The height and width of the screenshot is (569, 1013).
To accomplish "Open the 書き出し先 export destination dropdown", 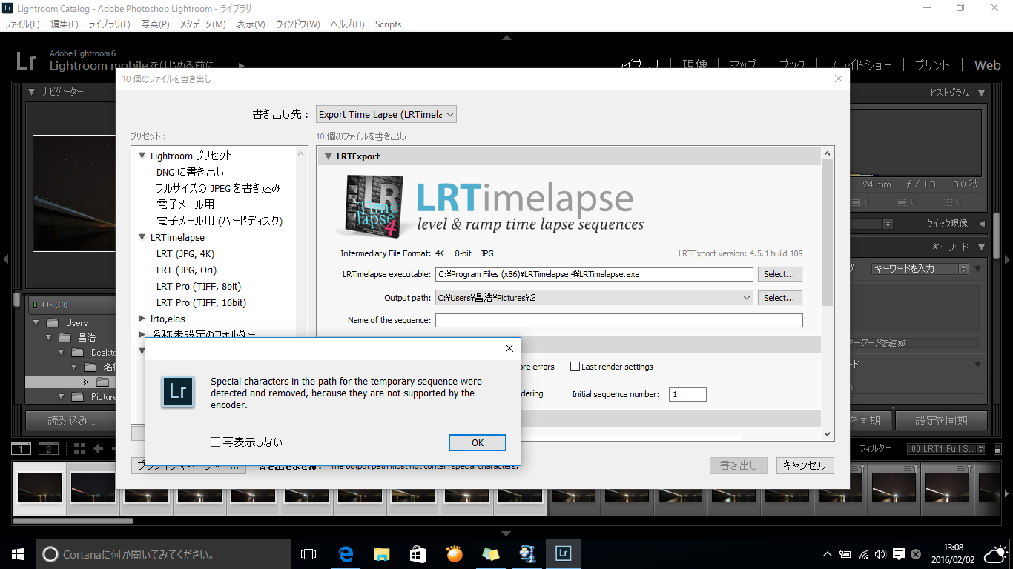I will pos(386,114).
